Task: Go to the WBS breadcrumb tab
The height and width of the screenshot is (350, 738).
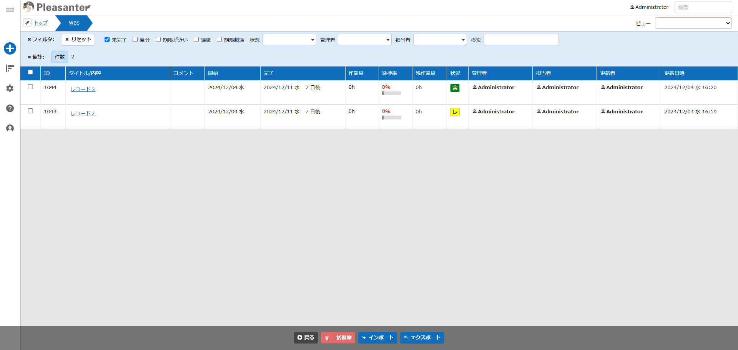Action: click(74, 23)
